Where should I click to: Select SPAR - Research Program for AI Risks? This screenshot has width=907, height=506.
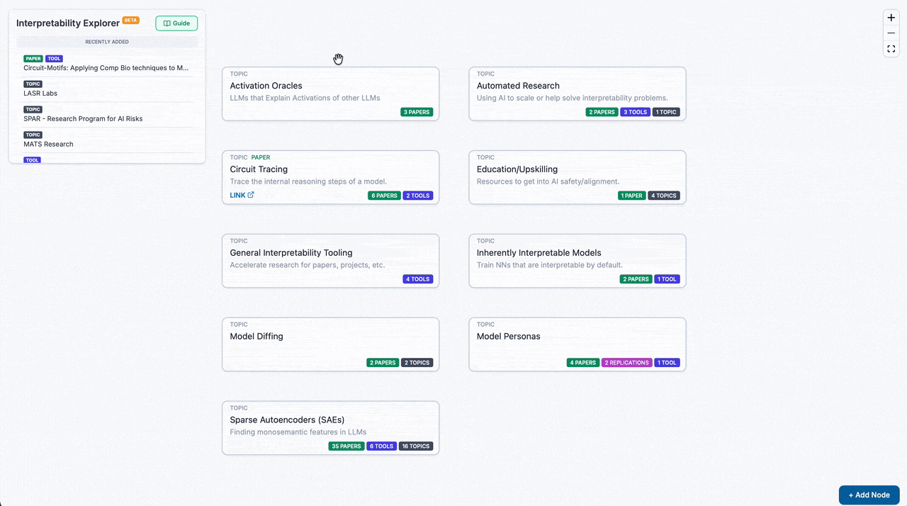point(83,119)
